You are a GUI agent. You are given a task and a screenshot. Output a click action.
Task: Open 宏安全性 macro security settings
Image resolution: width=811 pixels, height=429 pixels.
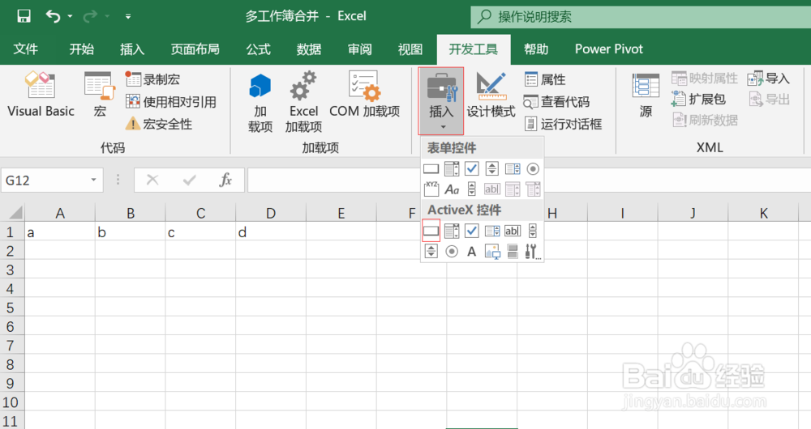159,124
